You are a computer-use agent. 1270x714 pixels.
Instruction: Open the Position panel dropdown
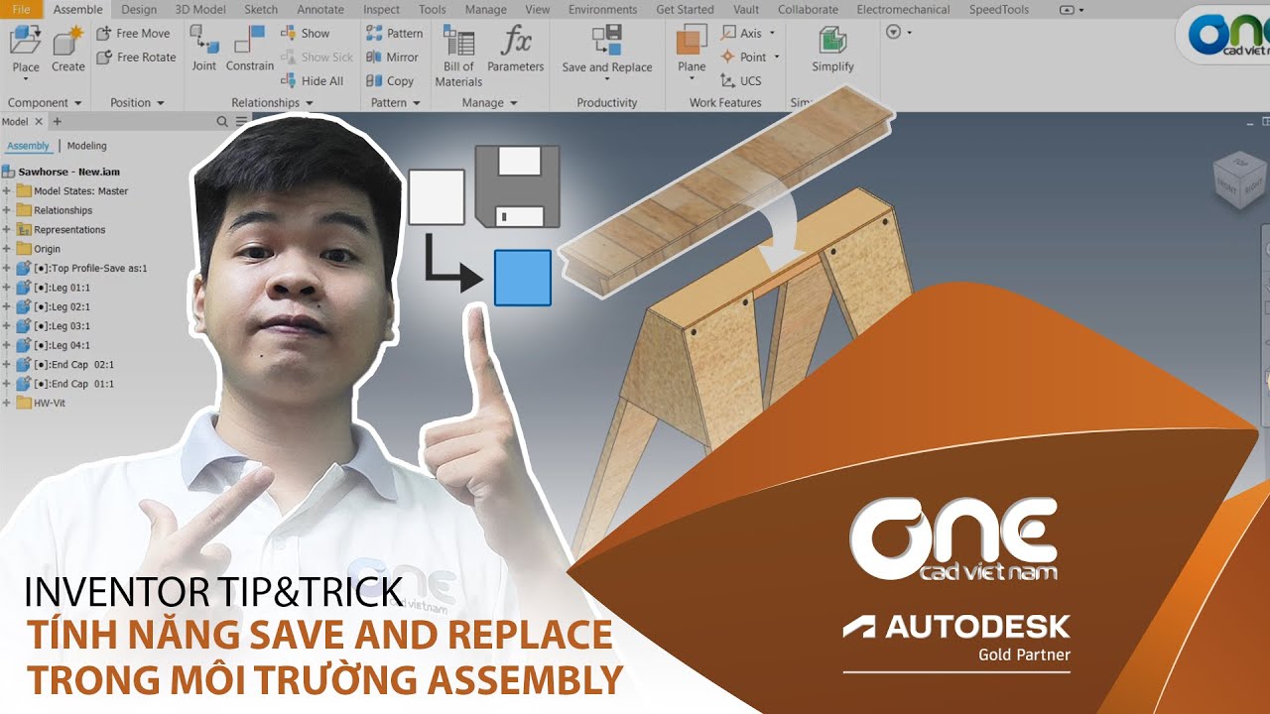coord(160,103)
